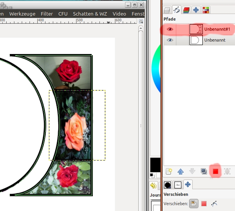Open the Werkzeuge menu

coord(22,14)
